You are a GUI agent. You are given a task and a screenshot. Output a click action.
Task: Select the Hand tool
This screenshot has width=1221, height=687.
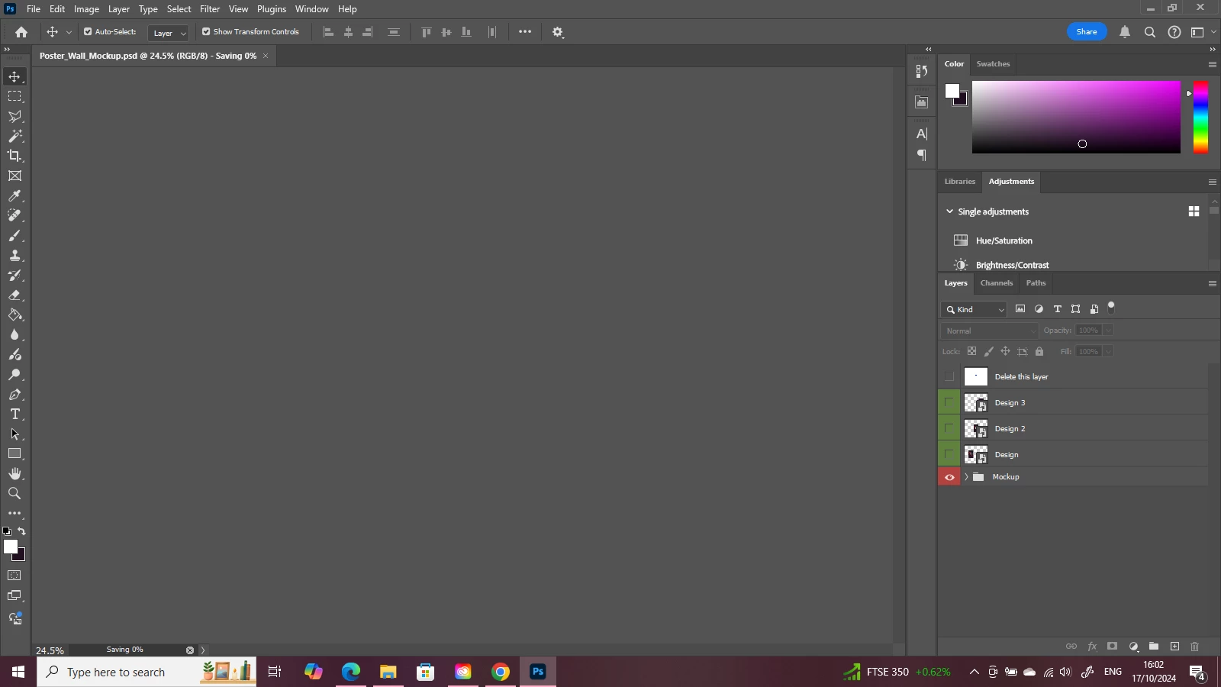coord(14,473)
